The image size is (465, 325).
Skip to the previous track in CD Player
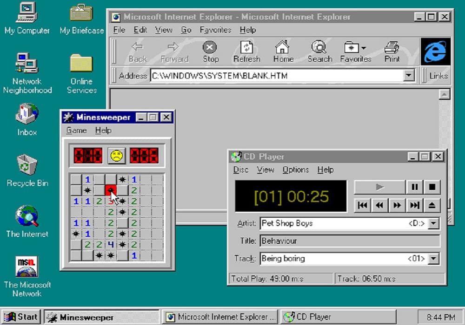point(363,205)
